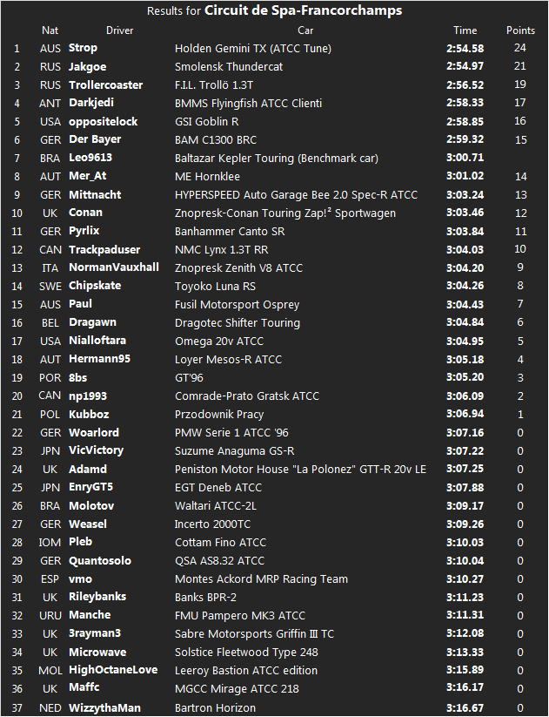Image resolution: width=549 pixels, height=717 pixels.
Task: Select driver HighOctaneLove
Action: pos(113,670)
